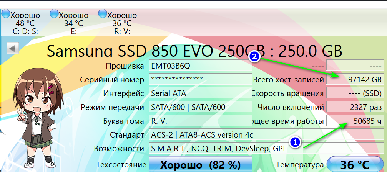Click the 48 °C temperature in drive tabs
This screenshot has height=172, width=387.
tap(25, 23)
